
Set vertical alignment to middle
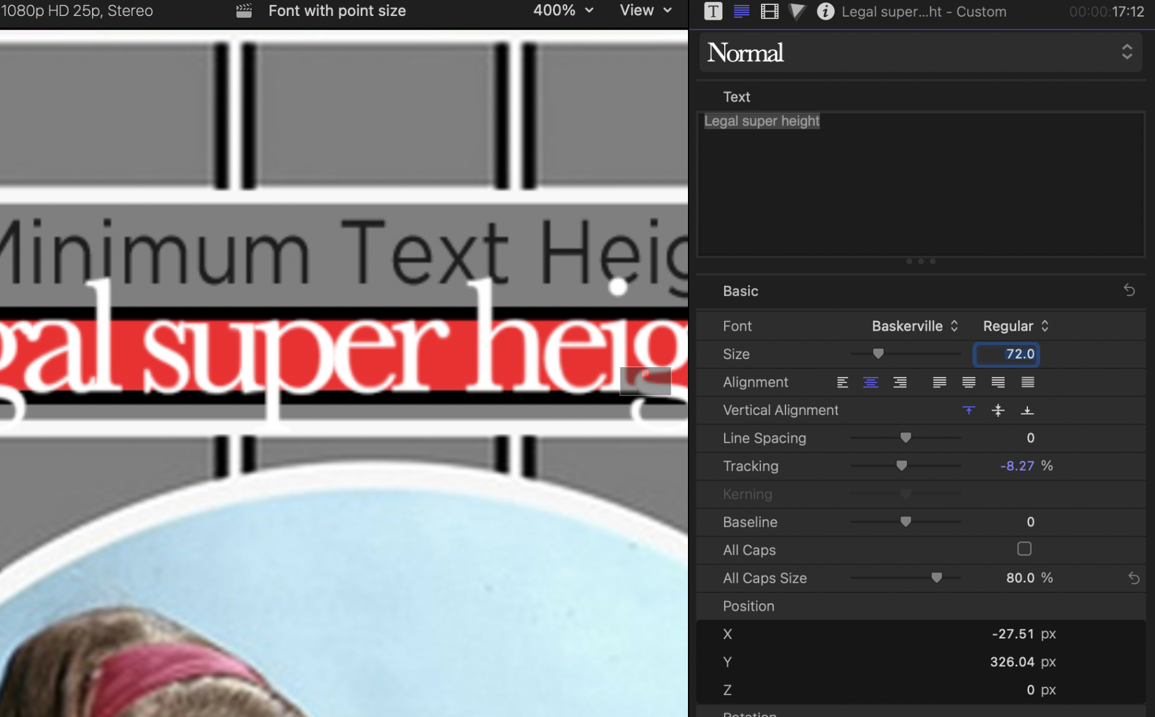pos(998,410)
